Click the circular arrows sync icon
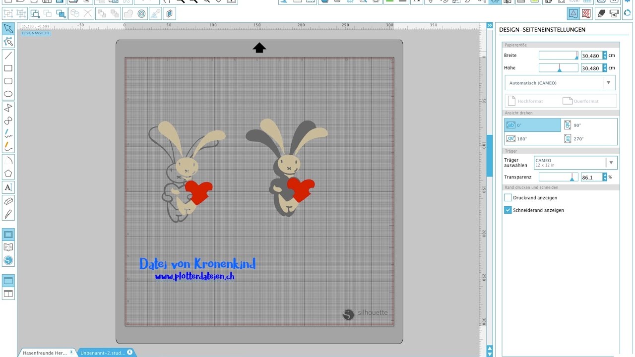This screenshot has height=357, width=635. (628, 13)
